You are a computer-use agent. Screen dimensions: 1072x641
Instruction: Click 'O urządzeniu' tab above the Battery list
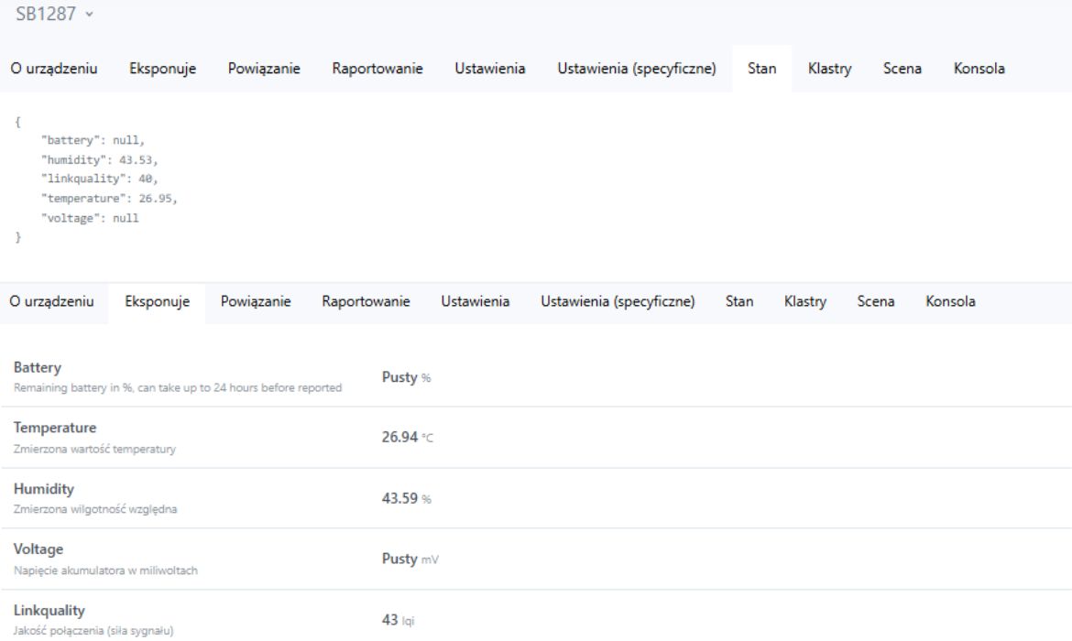coord(51,301)
